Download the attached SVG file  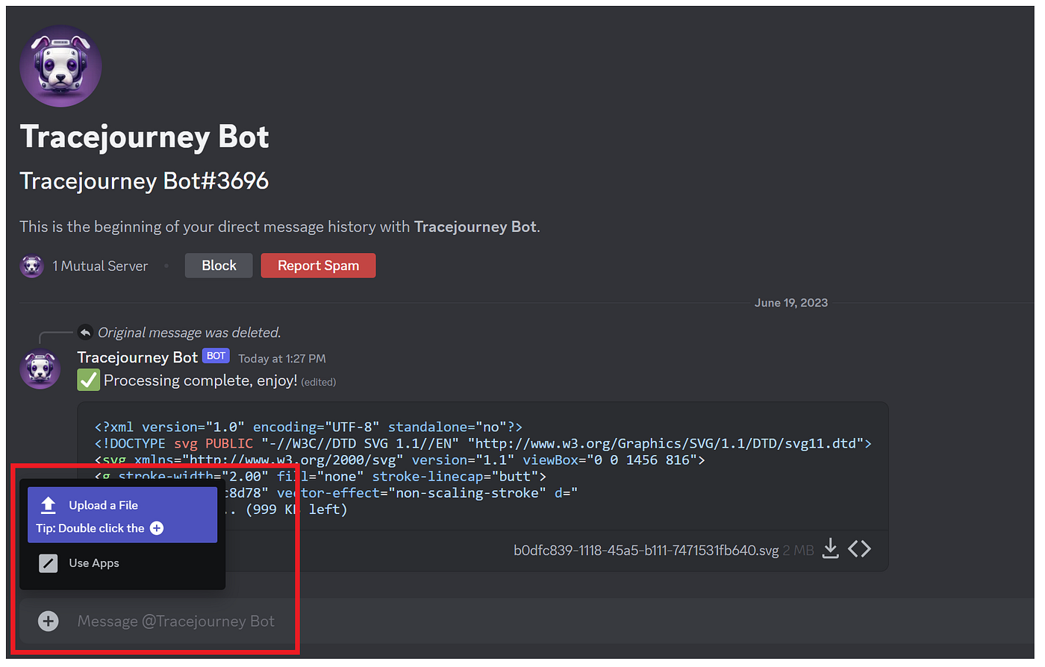point(830,549)
